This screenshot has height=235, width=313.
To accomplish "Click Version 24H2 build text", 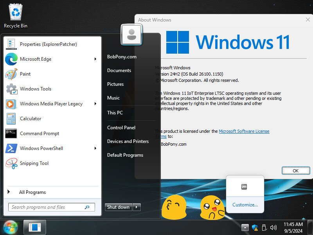I will tap(189, 74).
